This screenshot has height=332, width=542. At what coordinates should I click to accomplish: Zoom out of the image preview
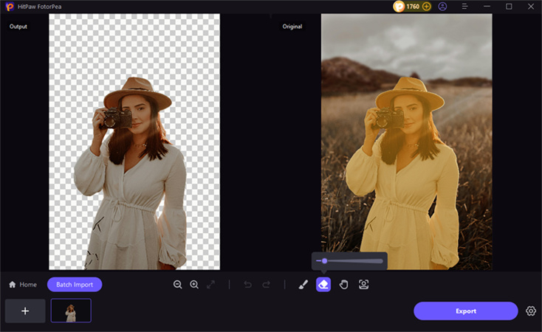tap(178, 285)
